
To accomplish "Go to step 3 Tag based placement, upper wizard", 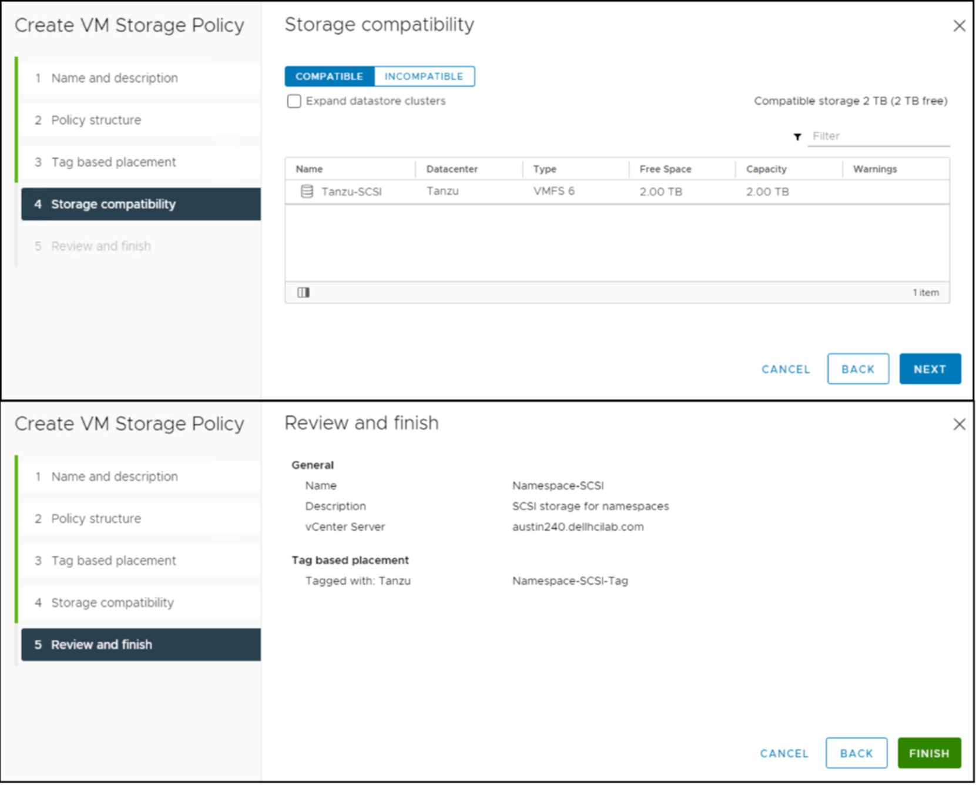I will tap(140, 162).
